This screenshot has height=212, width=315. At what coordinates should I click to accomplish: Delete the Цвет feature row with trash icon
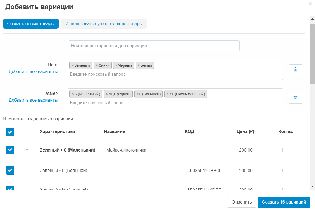point(295,69)
